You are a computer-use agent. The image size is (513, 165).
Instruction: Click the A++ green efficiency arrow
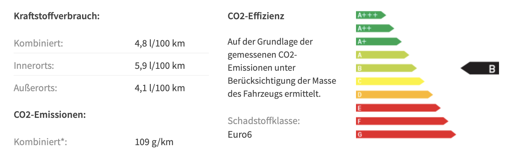pos(375,28)
